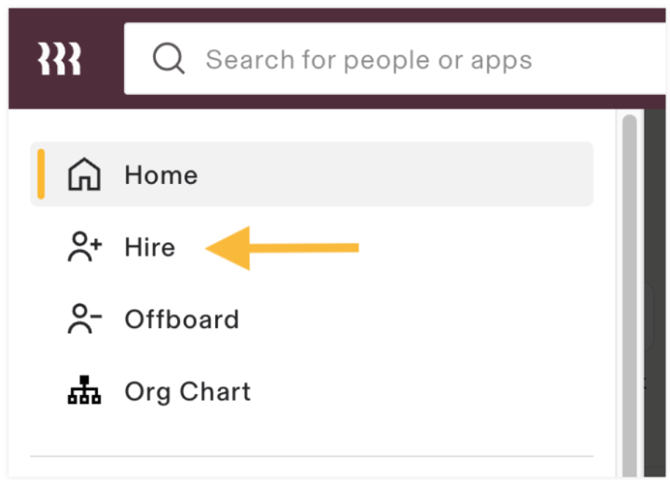Go to Org Chart text label
The image size is (670, 480).
187,392
